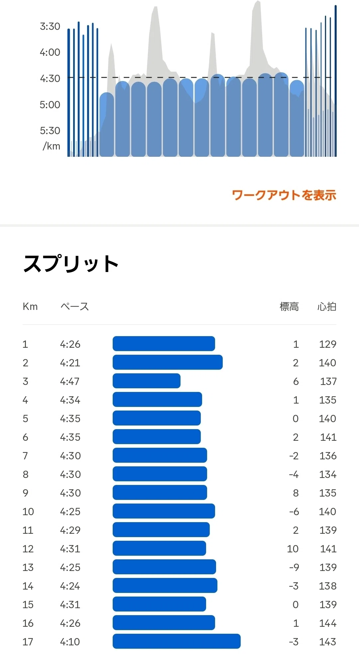Tap the first rounded lap bar in chart

(107, 125)
